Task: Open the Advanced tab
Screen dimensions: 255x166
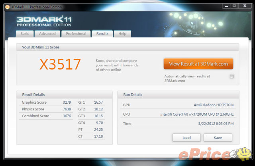Action: (x=47, y=34)
